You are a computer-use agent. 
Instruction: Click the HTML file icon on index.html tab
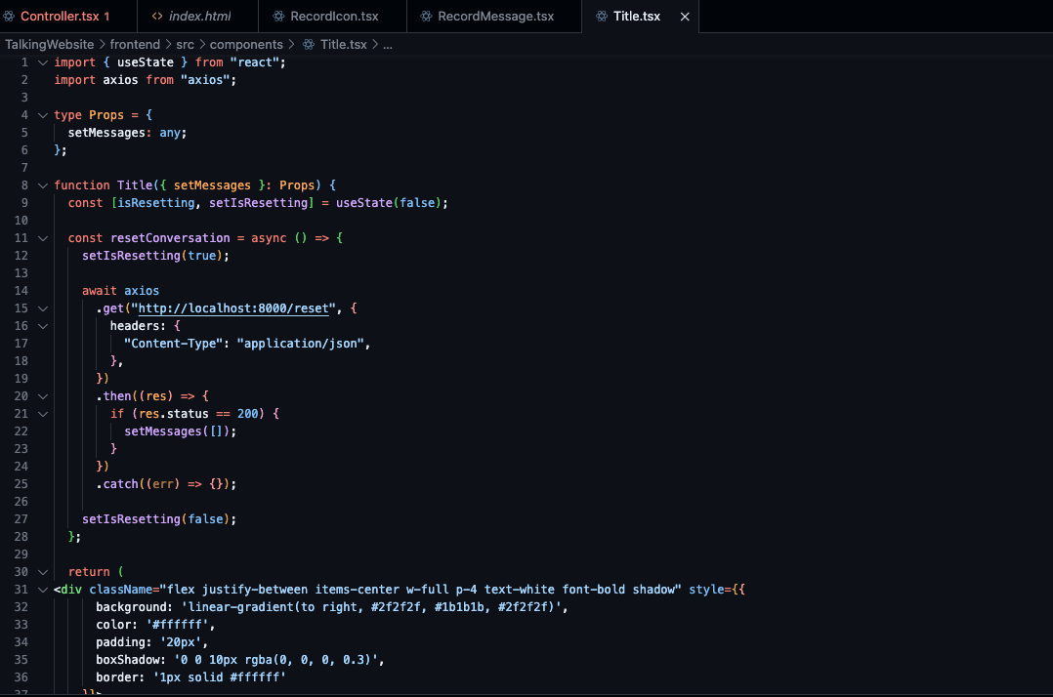coord(157,17)
